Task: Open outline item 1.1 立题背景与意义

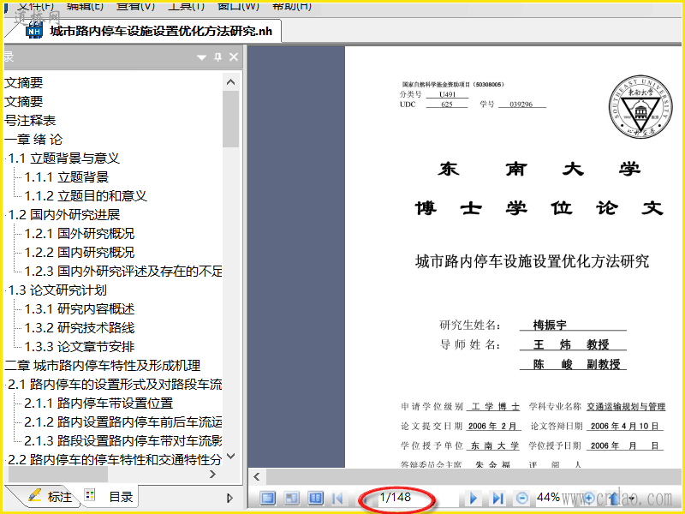Action: click(x=63, y=158)
